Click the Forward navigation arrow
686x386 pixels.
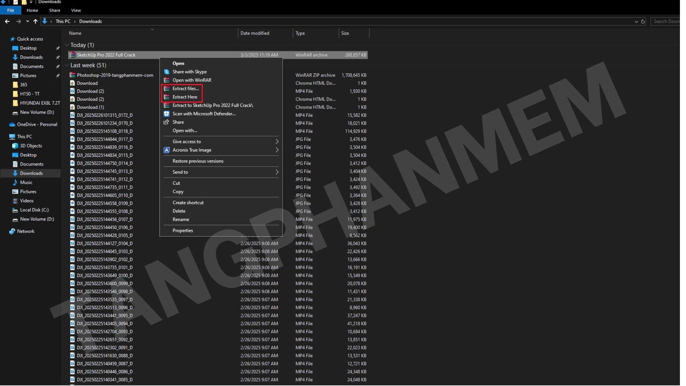(19, 21)
